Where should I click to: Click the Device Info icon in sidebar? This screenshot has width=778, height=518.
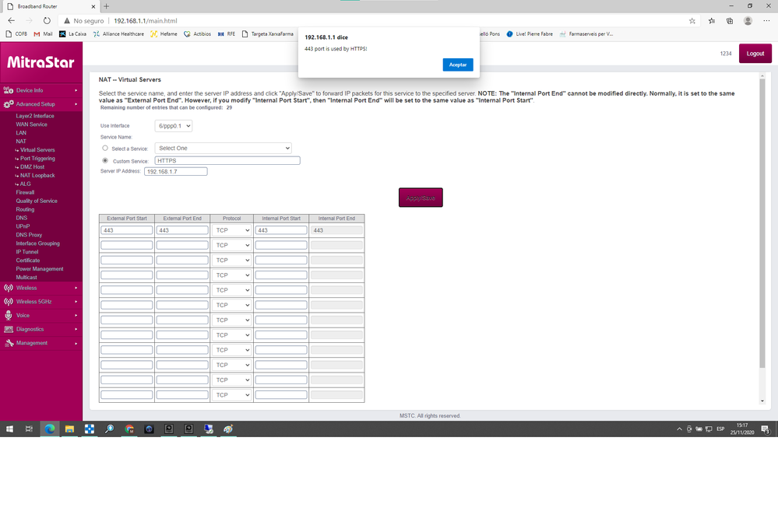point(9,90)
